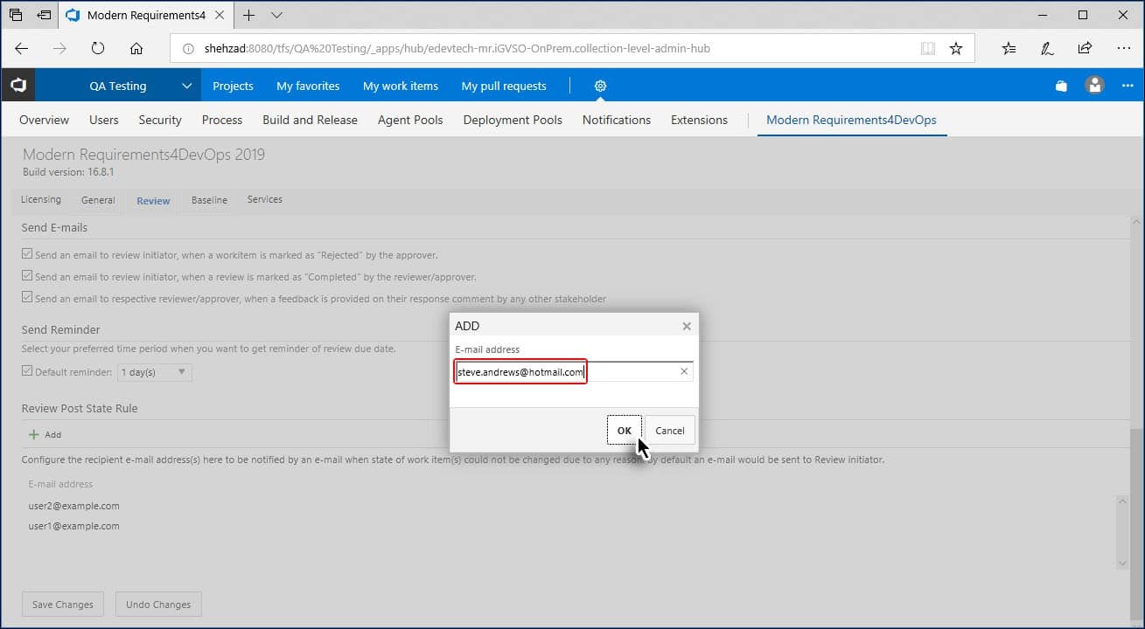Open the marketplace shopping bag icon
Image resolution: width=1145 pixels, height=629 pixels.
pos(1061,86)
